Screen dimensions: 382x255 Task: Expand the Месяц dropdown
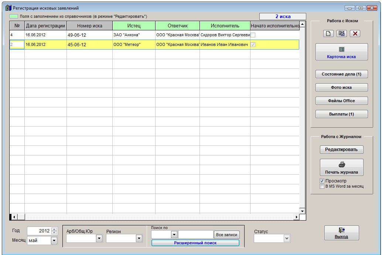tap(54, 241)
